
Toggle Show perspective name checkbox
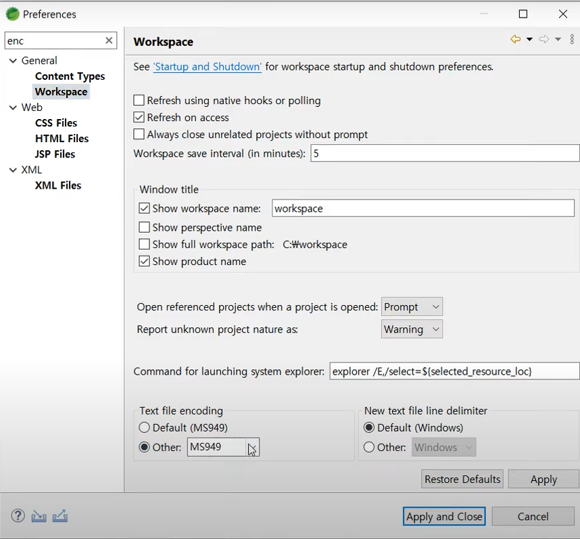[144, 227]
